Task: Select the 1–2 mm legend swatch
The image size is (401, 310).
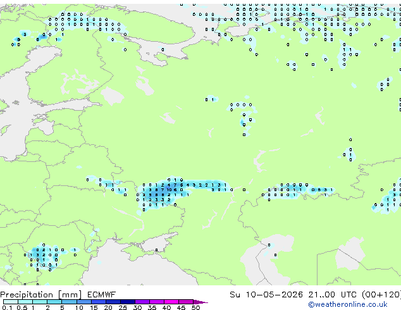Action: pyautogui.click(x=40, y=302)
